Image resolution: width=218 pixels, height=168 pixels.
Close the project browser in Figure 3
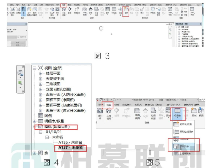[201, 24]
